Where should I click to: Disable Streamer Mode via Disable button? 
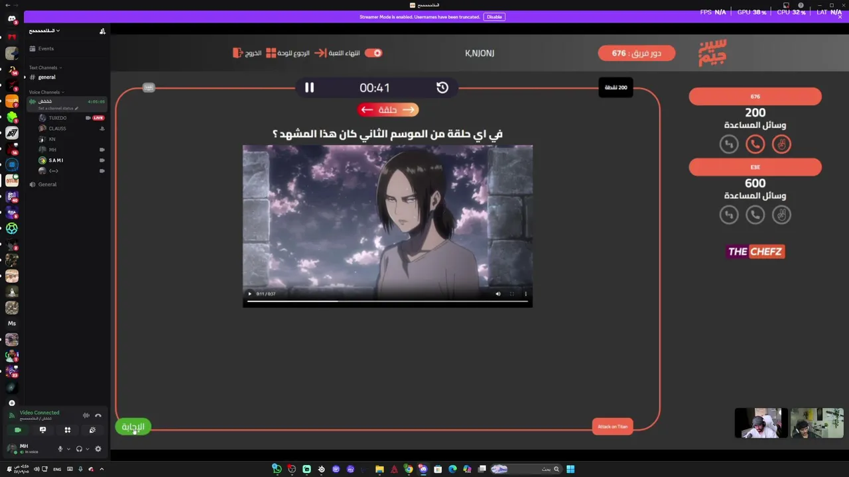[x=494, y=17]
